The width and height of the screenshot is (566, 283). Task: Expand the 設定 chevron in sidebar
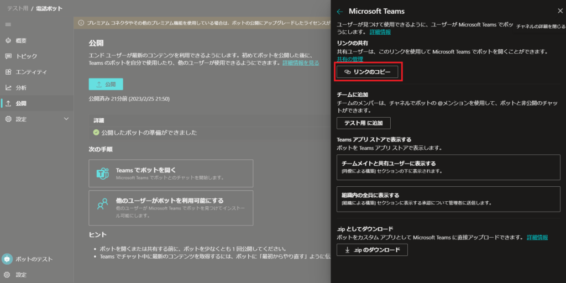pos(66,119)
